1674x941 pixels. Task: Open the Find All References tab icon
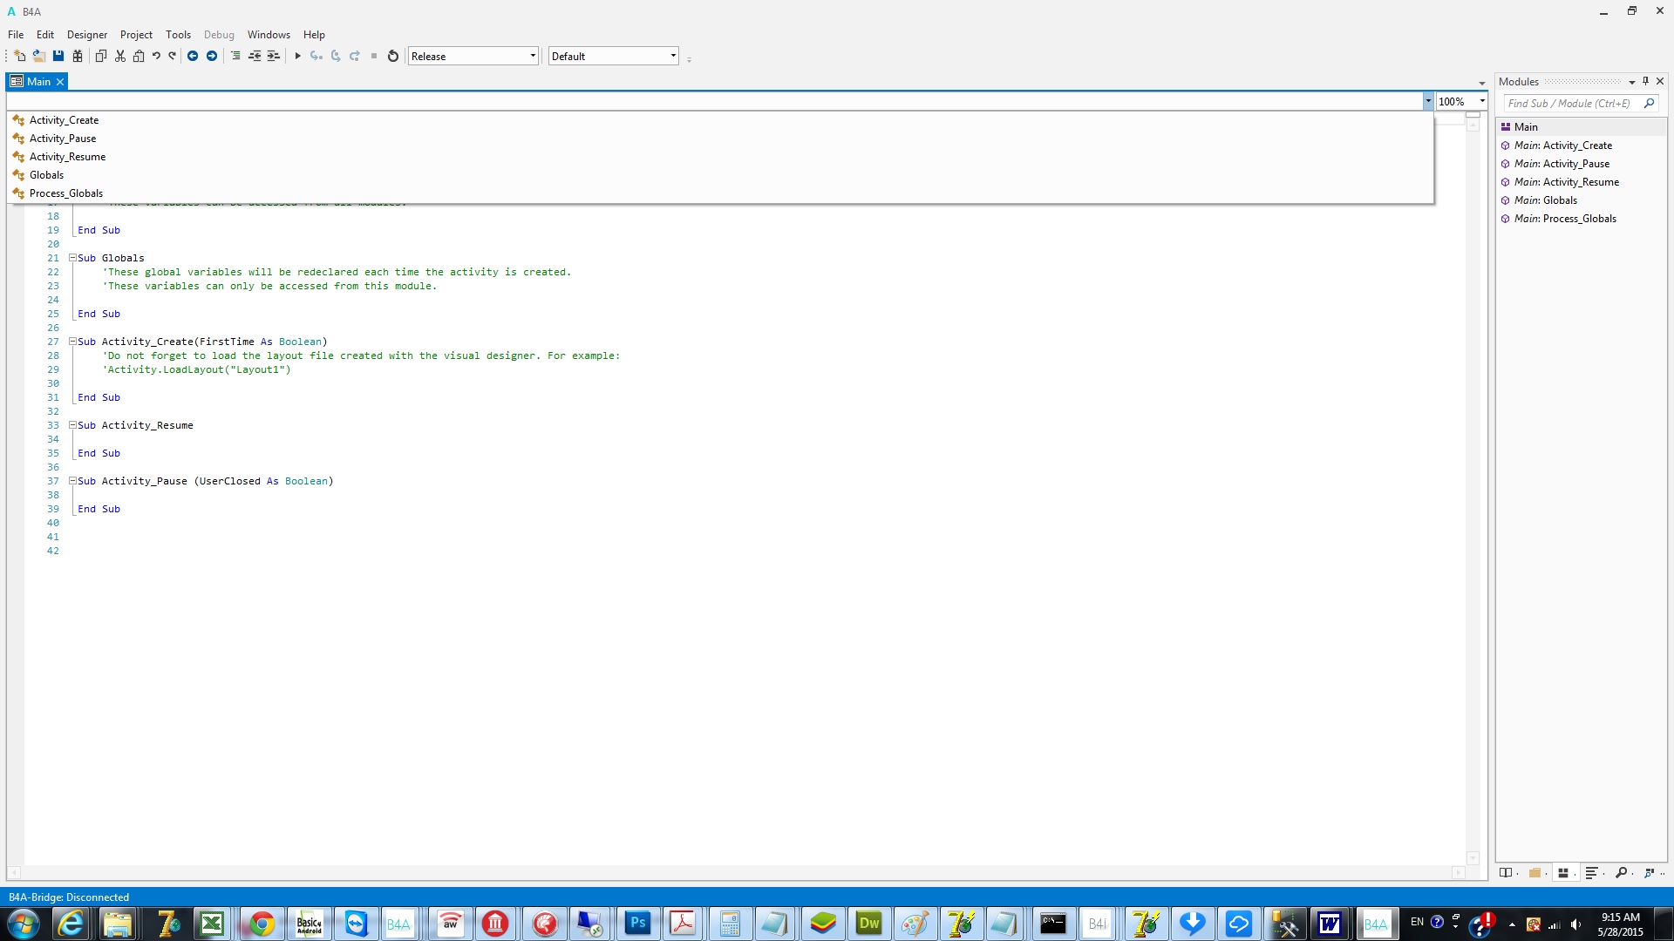[1649, 872]
